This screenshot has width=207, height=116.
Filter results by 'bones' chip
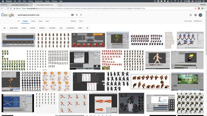(x=24, y=28)
